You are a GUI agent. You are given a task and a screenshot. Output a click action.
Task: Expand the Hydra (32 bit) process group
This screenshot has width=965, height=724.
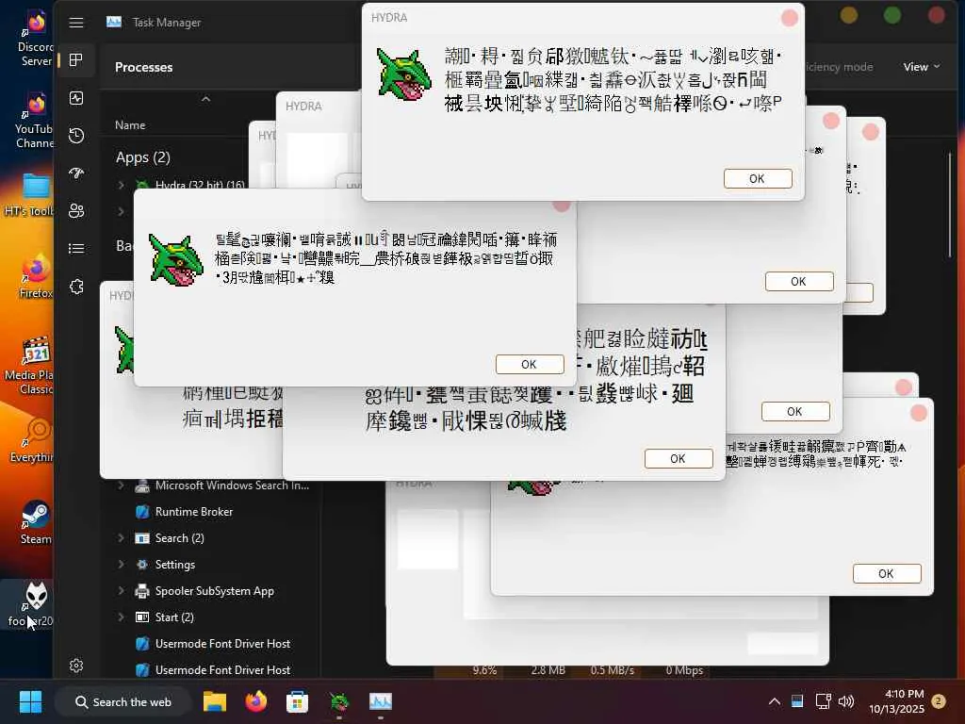point(122,185)
